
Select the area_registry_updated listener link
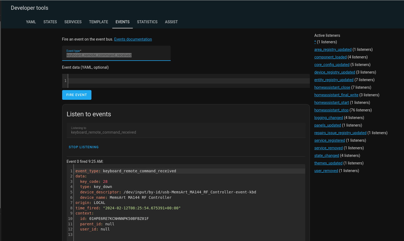pyautogui.click(x=333, y=49)
